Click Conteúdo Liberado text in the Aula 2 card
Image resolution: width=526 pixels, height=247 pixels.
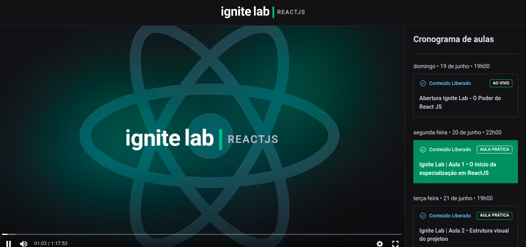tap(450, 216)
